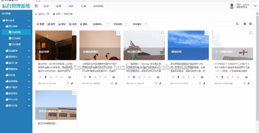Click pencil icon on card dated 16:03:19
This screenshot has width=259, height=133.
click(x=160, y=83)
